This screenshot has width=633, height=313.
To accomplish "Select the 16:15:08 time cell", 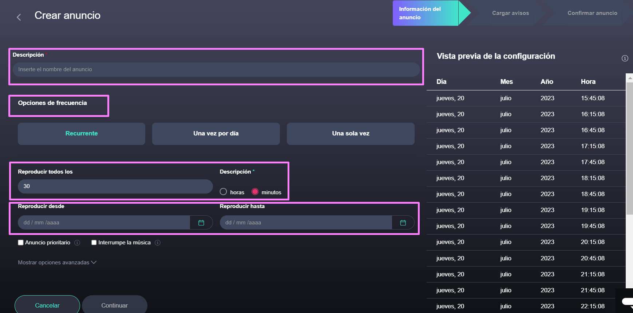I will pyautogui.click(x=593, y=114).
